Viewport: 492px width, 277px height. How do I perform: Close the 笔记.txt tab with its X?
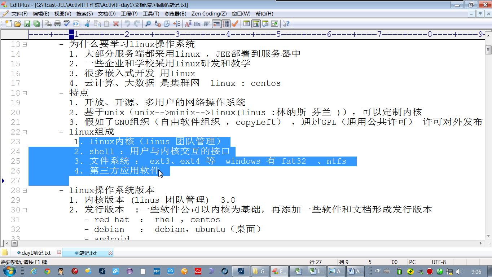(110, 253)
